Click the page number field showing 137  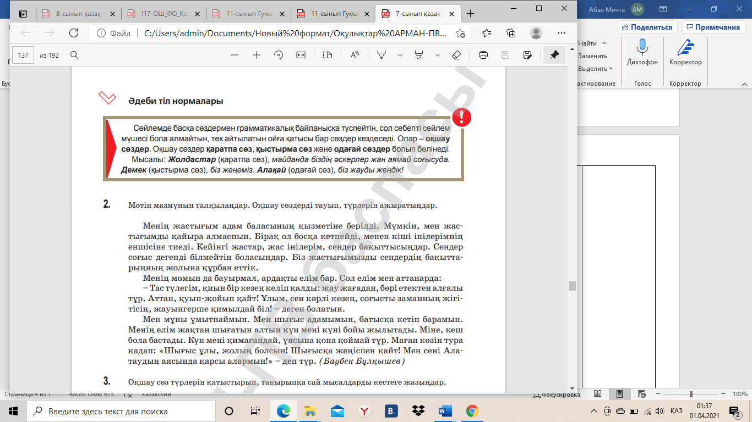pos(24,55)
